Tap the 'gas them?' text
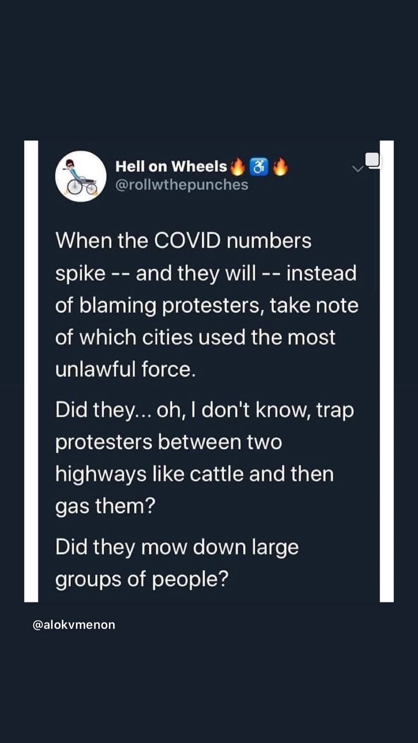This screenshot has width=418, height=743. pos(105,506)
